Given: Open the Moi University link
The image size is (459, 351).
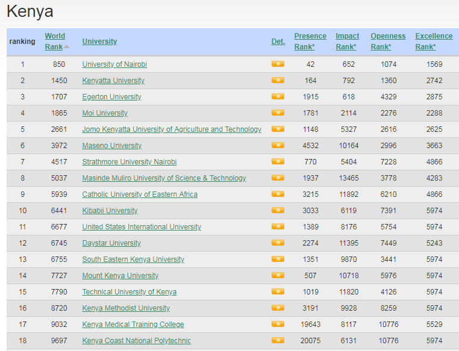Looking at the screenshot, I should (105, 113).
